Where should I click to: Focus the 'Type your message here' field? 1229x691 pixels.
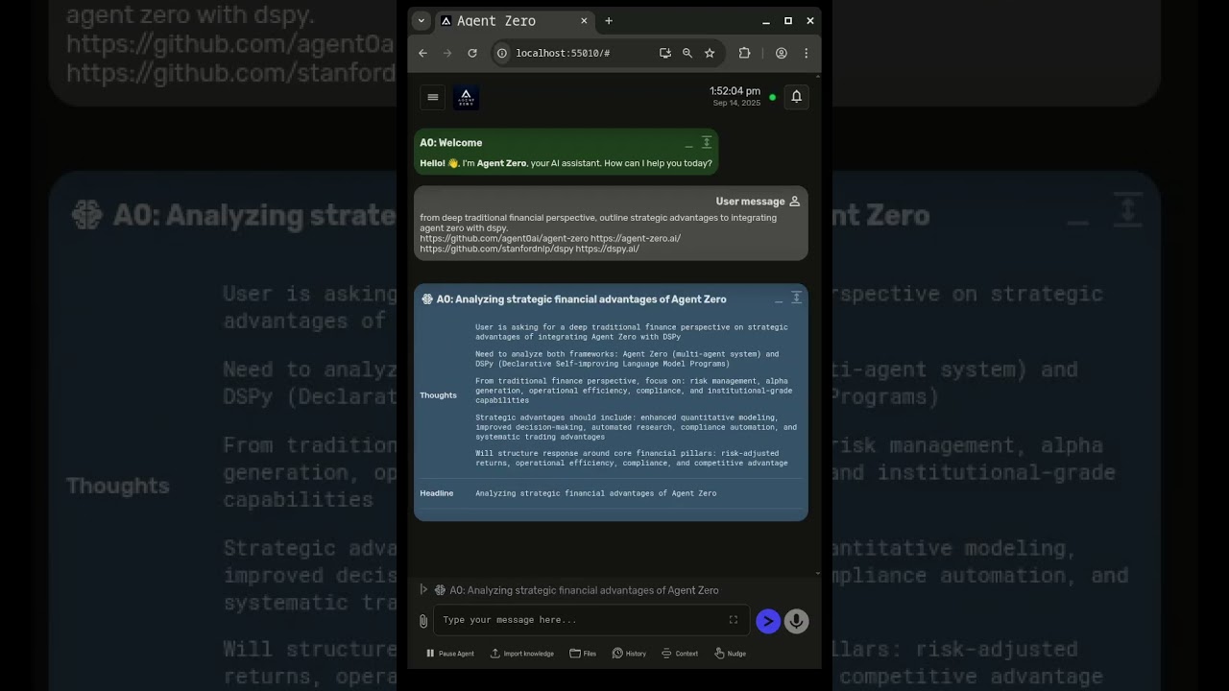[581, 620]
